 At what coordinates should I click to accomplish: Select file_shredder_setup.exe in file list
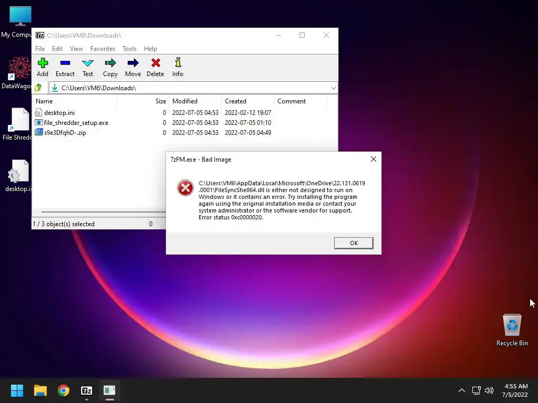pyautogui.click(x=76, y=123)
